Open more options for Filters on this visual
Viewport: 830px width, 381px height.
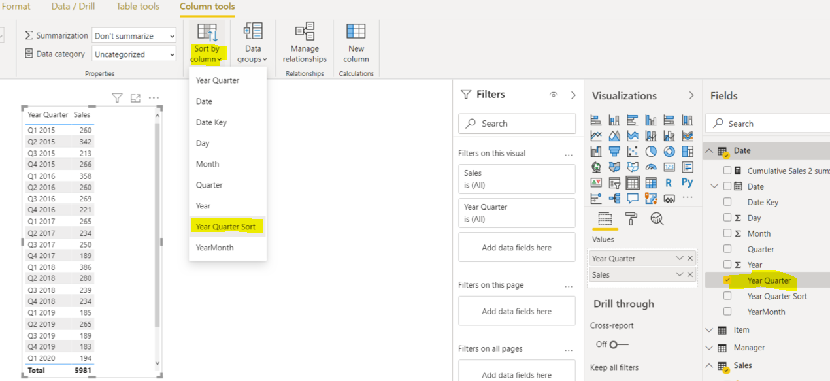(x=569, y=154)
